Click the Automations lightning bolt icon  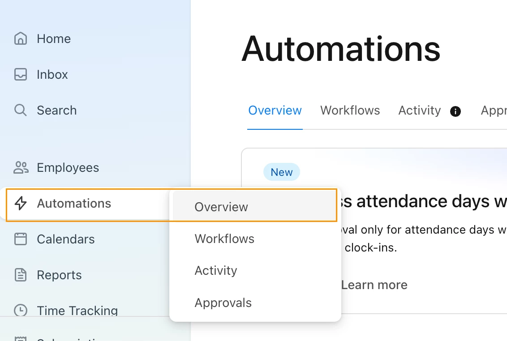pos(20,203)
